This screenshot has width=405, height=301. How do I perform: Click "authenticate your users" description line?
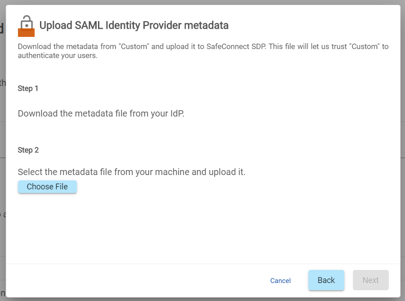(58, 56)
